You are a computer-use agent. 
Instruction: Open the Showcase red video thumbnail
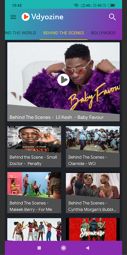pyautogui.click(x=93, y=229)
